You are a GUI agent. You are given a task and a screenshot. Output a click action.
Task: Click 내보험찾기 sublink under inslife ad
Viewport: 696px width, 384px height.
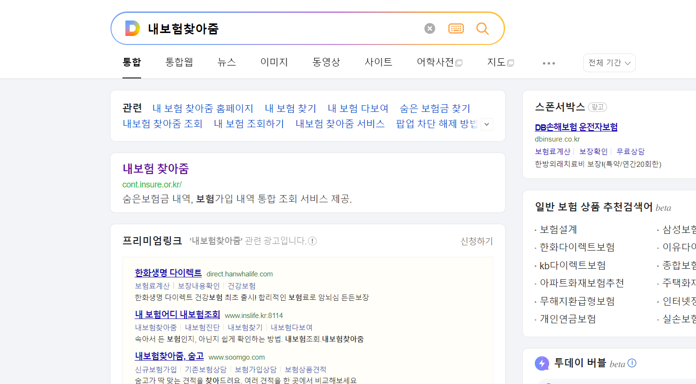pyautogui.click(x=245, y=328)
